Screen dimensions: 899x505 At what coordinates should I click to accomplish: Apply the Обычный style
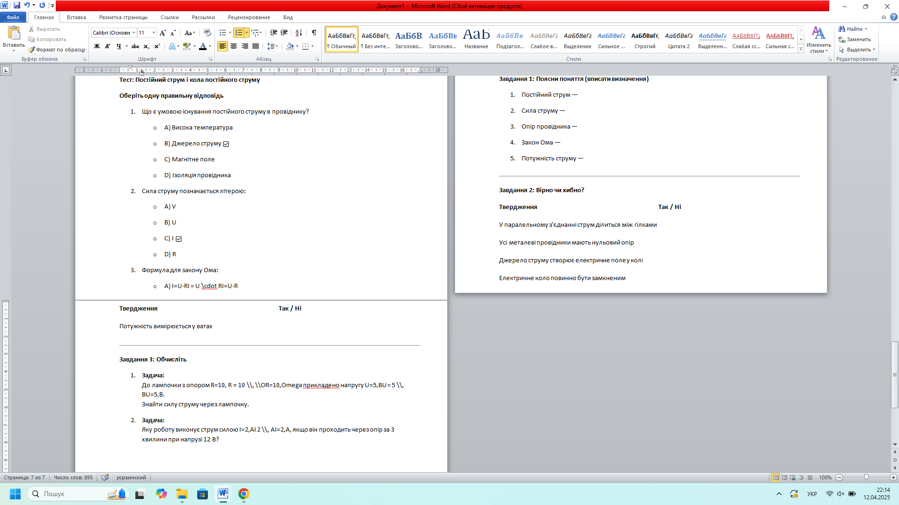[x=342, y=39]
